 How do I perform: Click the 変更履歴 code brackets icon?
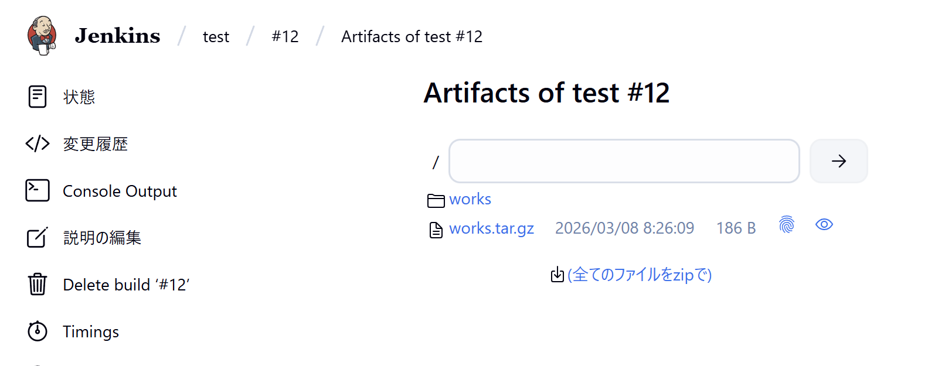(x=38, y=143)
